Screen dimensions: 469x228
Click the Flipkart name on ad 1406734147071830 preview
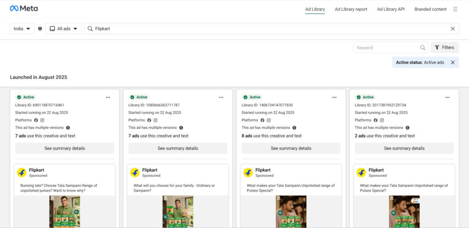(263, 170)
